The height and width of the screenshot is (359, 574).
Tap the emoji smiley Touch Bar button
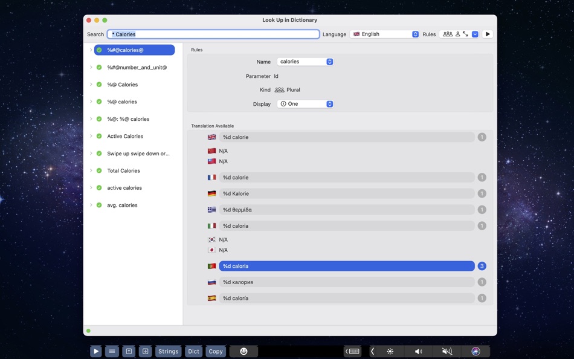pos(244,351)
